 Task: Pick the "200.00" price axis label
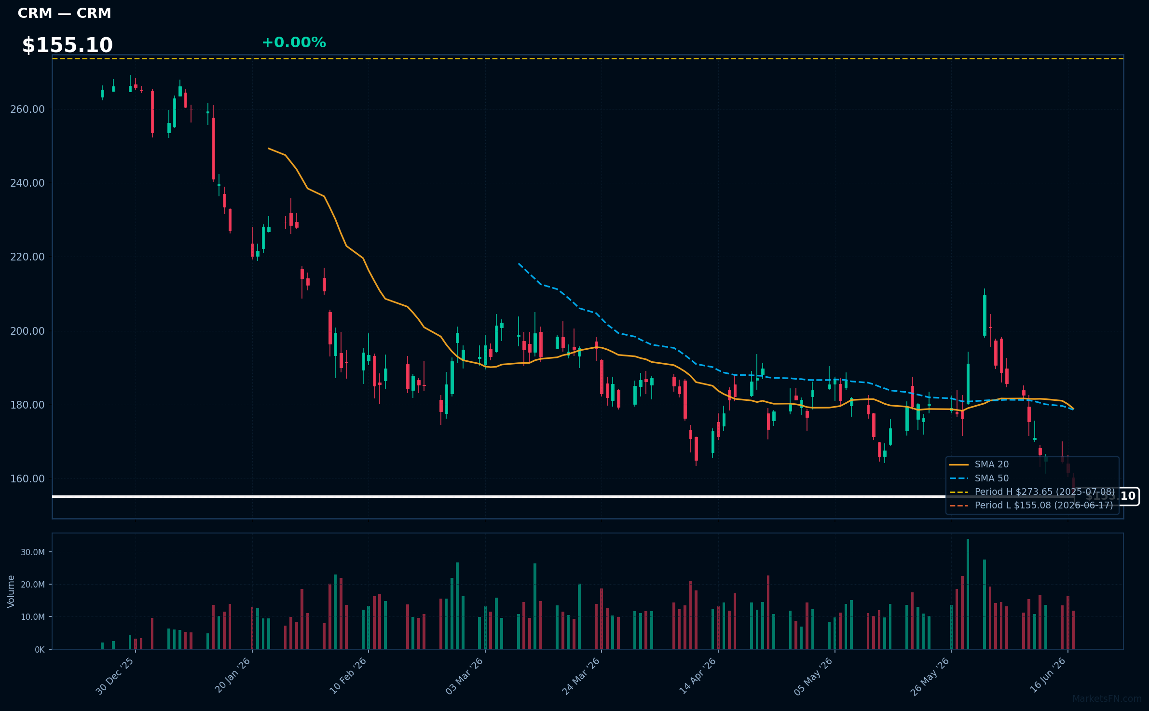click(x=27, y=331)
